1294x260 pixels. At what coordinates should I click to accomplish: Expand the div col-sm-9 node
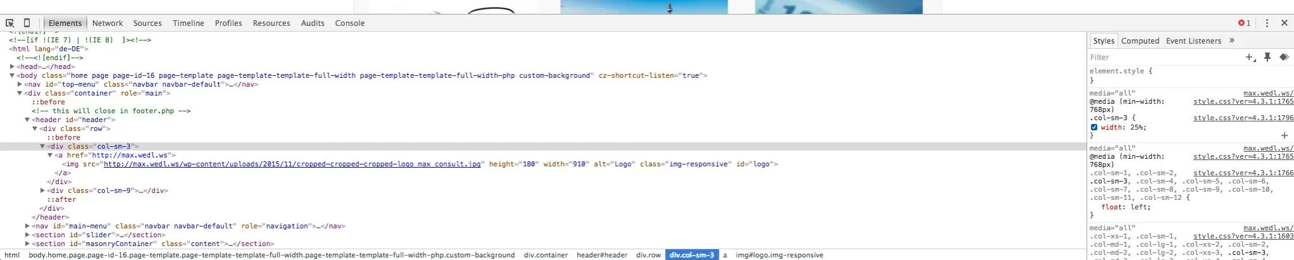point(42,190)
